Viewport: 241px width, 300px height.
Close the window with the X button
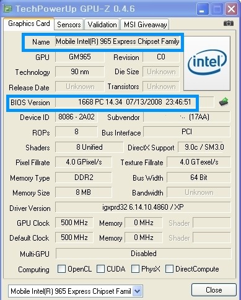[x=231, y=9]
